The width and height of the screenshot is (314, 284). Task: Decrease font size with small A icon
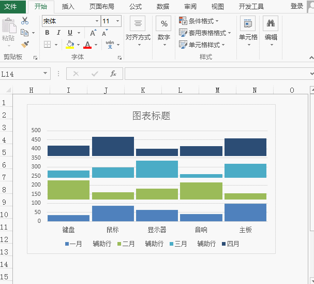tap(104, 33)
